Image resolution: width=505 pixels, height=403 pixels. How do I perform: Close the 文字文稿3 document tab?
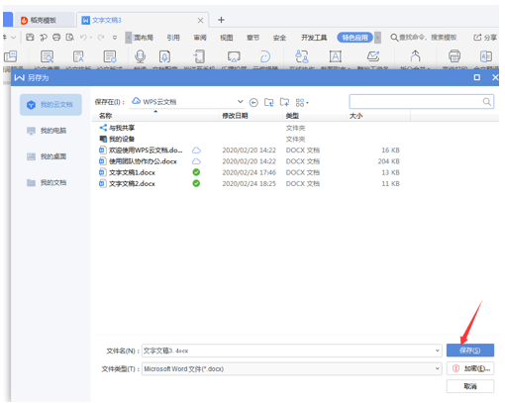coord(200,21)
